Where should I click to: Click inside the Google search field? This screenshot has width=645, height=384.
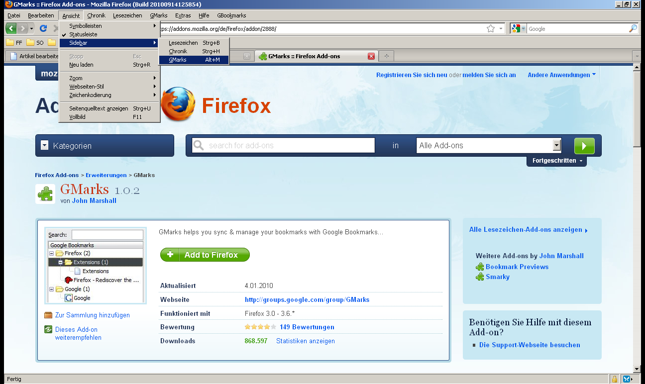point(577,29)
